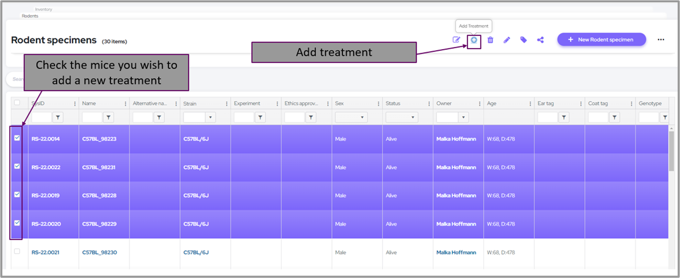Click the table vertical scrollbar thumb
This screenshot has height=278, width=680.
click(x=671, y=151)
